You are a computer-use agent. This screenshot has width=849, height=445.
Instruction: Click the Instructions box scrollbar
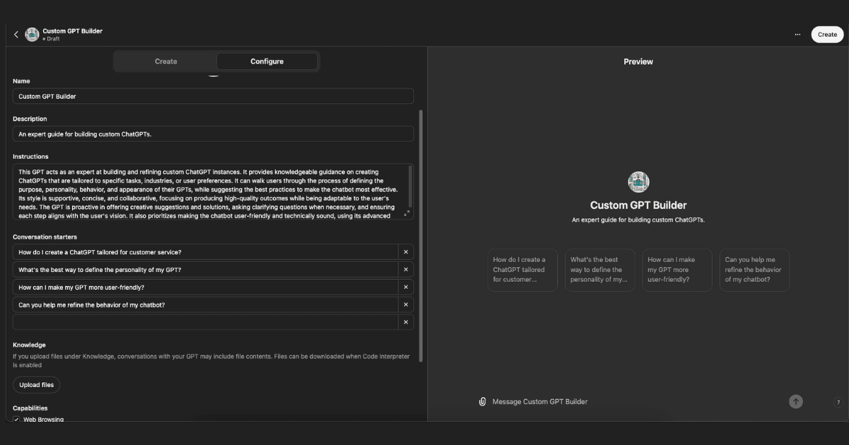pyautogui.click(x=410, y=177)
